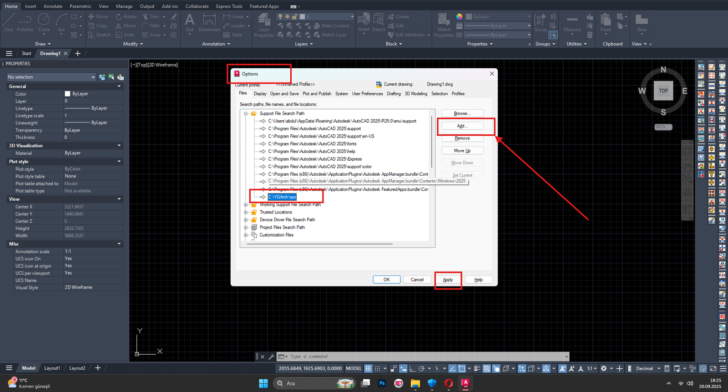Screen dimensions: 728x392
Task: Click the TOP face of the ViewCube
Action: pos(663,91)
